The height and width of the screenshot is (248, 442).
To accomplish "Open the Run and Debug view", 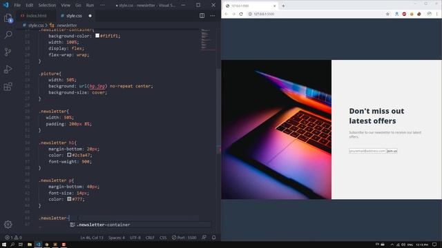I will (x=8, y=69).
